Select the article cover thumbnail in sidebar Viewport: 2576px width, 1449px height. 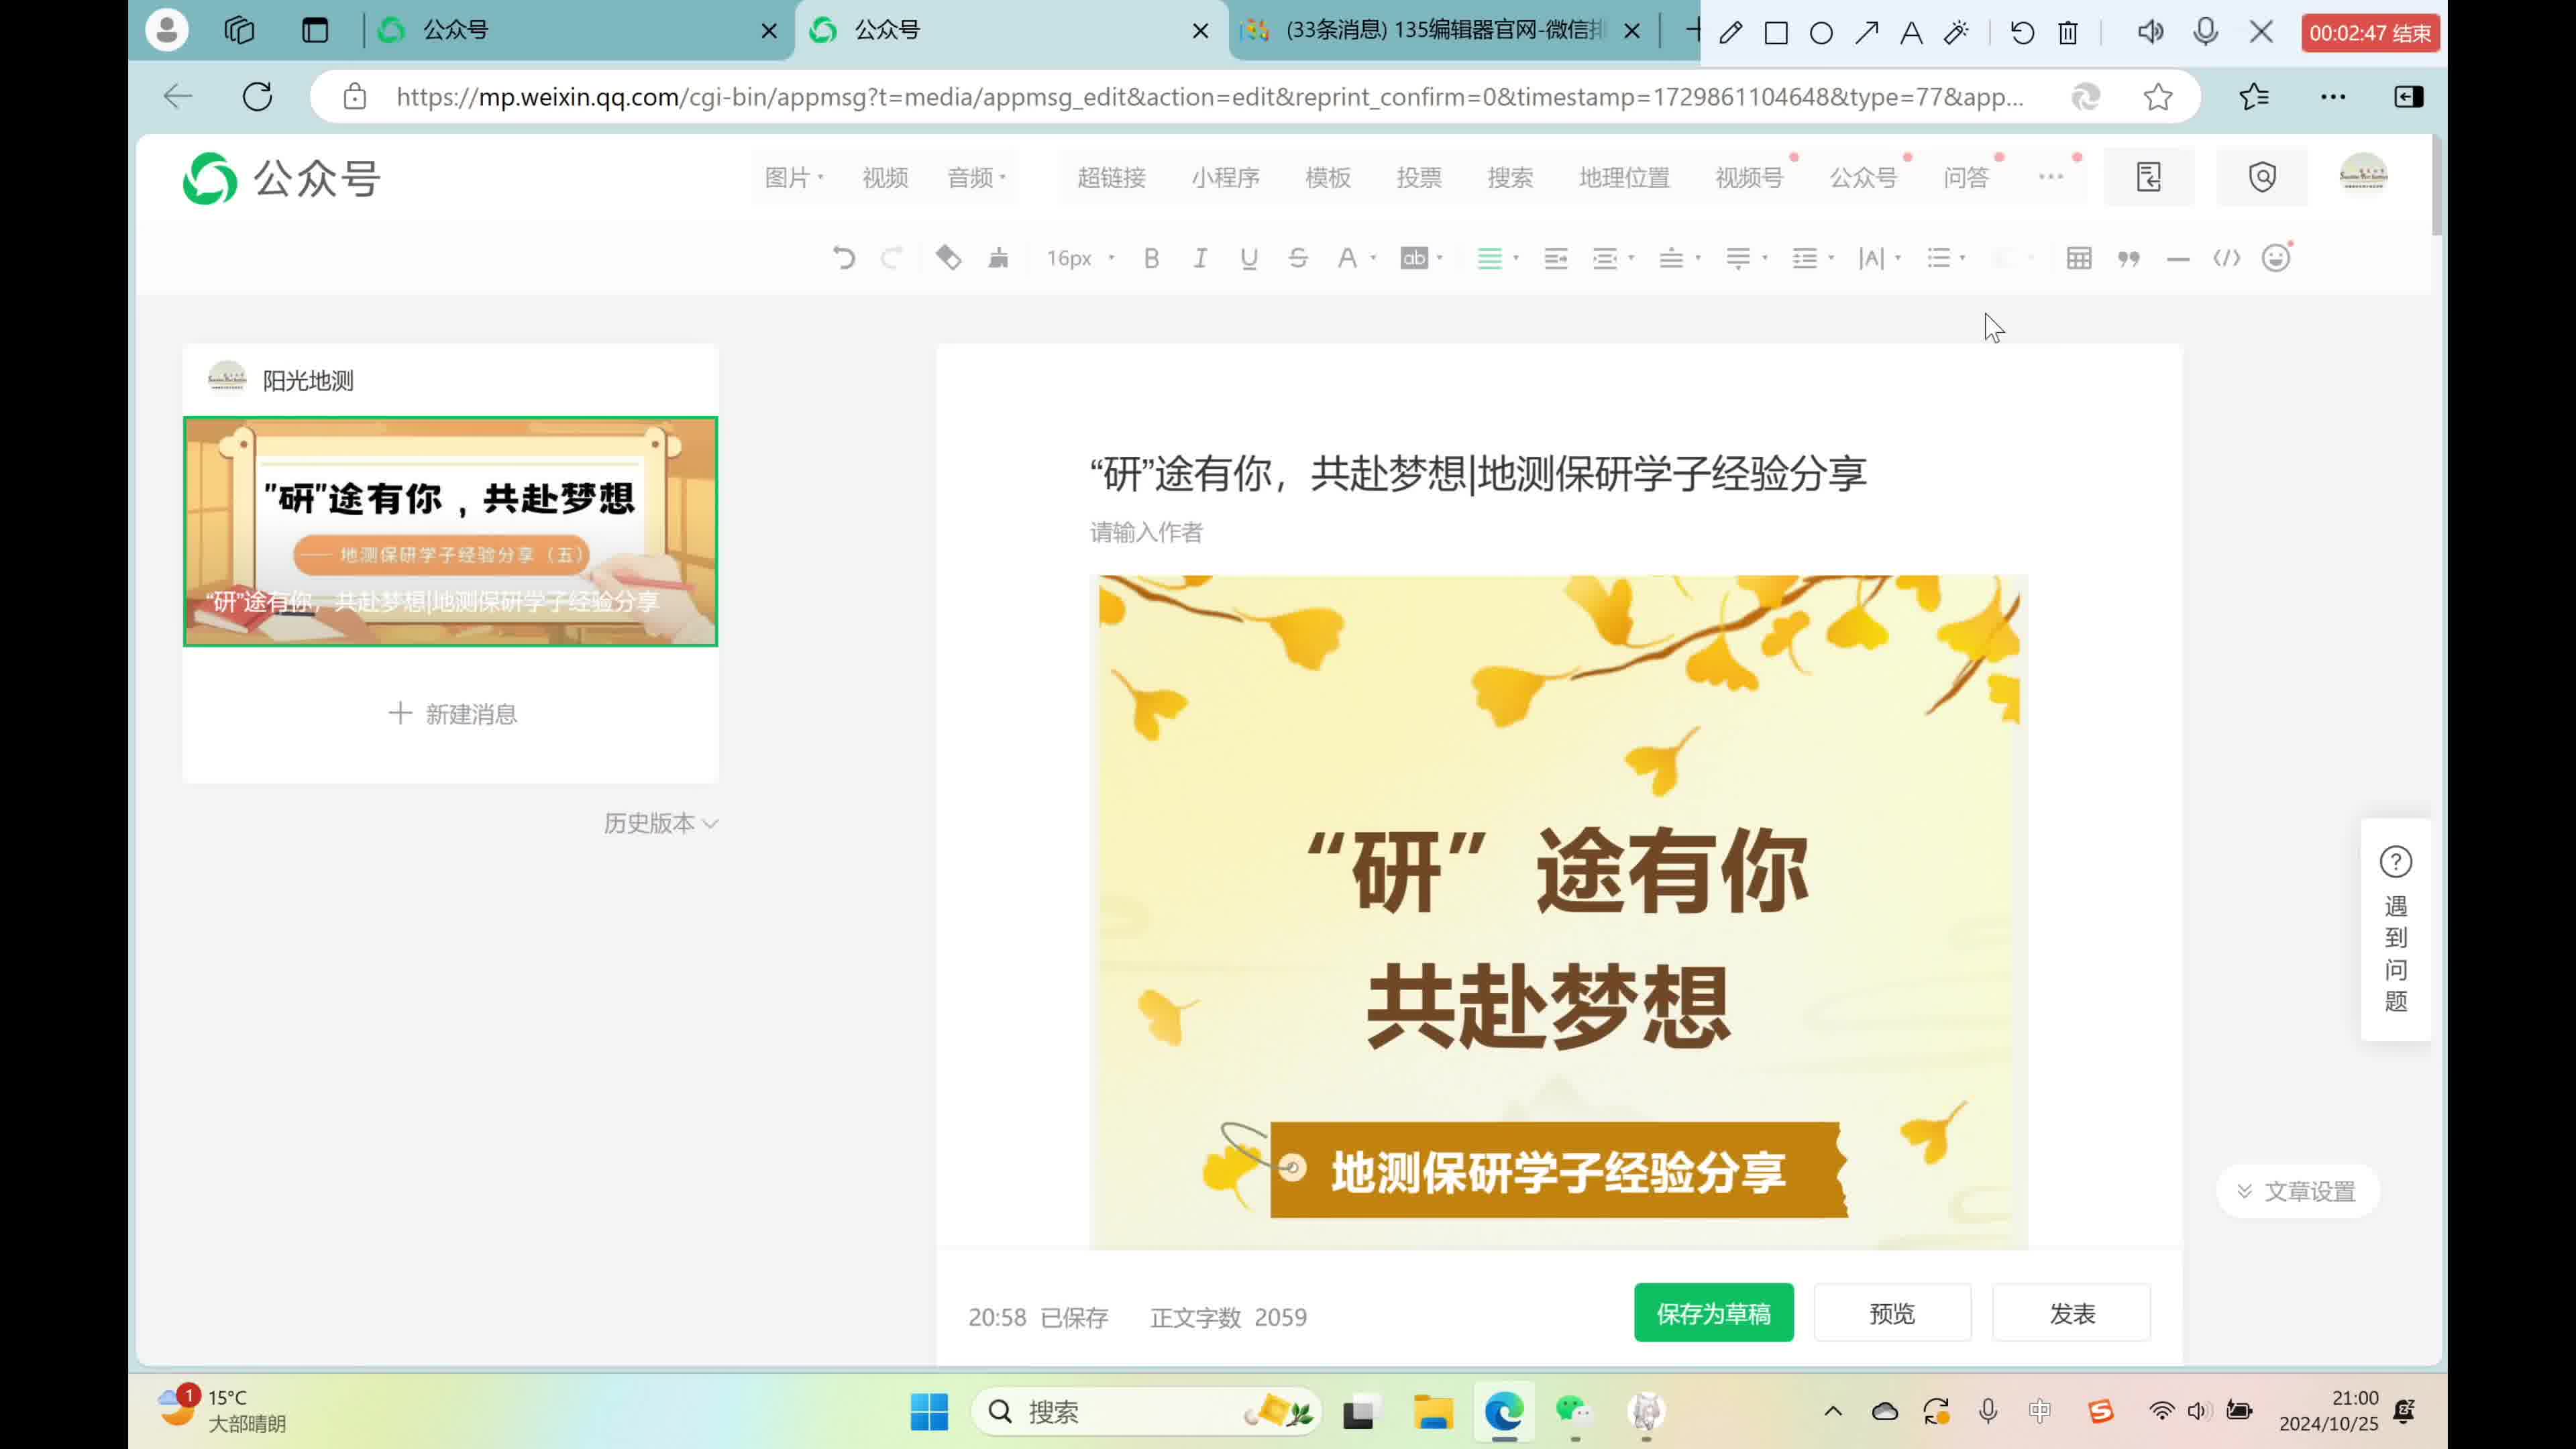tap(450, 531)
